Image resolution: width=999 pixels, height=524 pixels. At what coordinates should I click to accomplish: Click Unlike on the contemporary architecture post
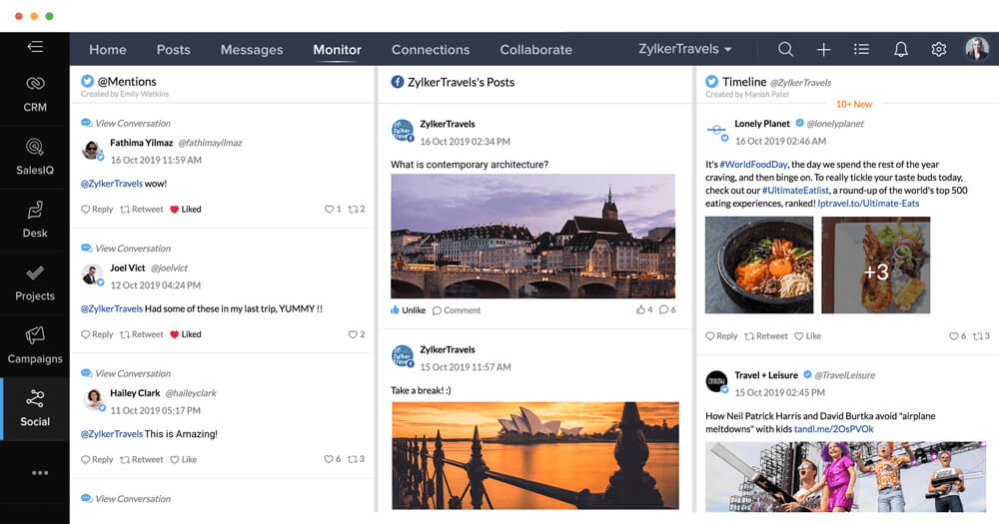tap(408, 310)
